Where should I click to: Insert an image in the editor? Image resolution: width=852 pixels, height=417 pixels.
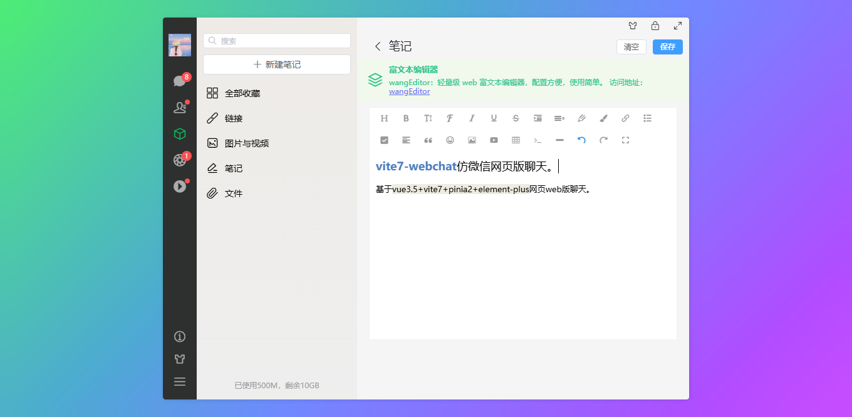[472, 140]
